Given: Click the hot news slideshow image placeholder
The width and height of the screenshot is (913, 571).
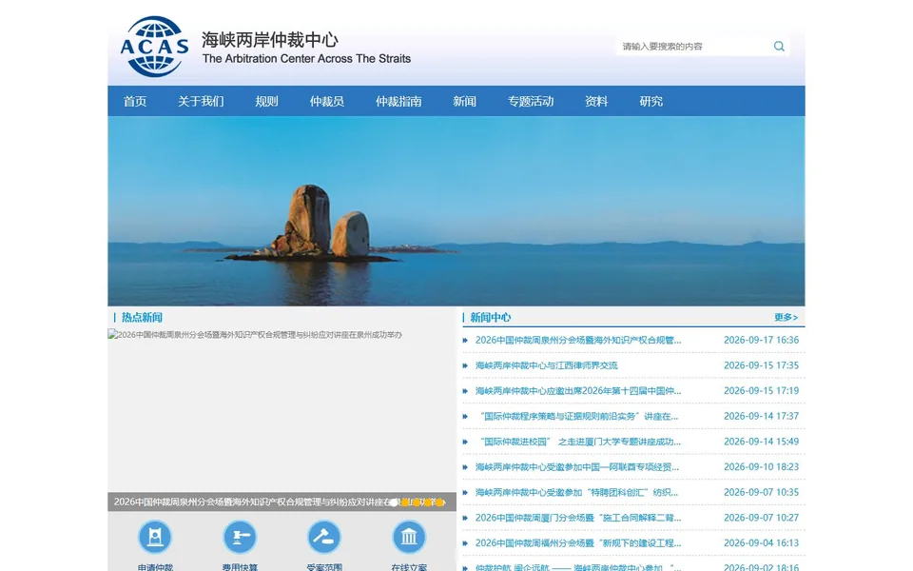Looking at the screenshot, I should [x=282, y=411].
